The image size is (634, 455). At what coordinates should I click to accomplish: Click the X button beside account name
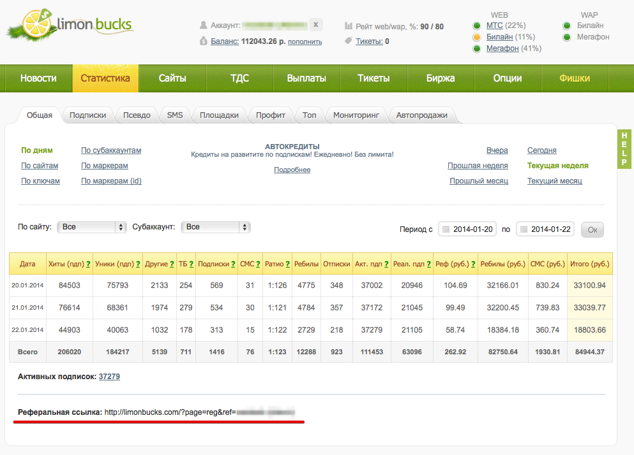click(x=317, y=25)
